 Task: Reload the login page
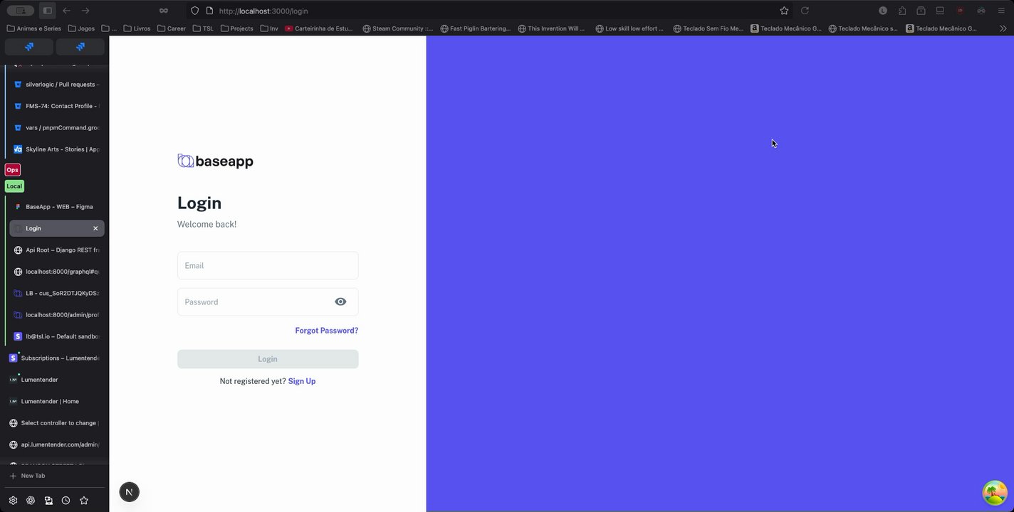[x=805, y=11]
